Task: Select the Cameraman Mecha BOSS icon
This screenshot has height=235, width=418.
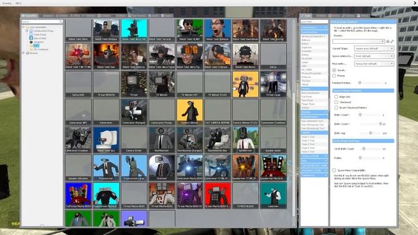Action: pyautogui.click(x=189, y=168)
